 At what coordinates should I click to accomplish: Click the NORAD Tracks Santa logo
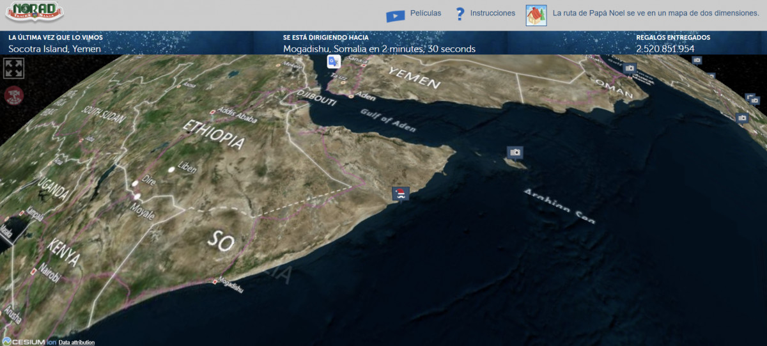pos(35,13)
